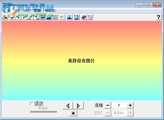Click the icon with arrow pointing up-right
The width and height of the screenshot is (164, 120).
tap(24, 17)
